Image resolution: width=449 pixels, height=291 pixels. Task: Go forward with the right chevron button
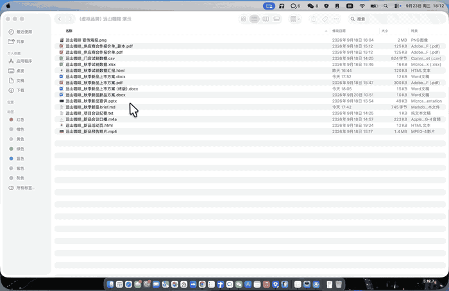(x=70, y=19)
